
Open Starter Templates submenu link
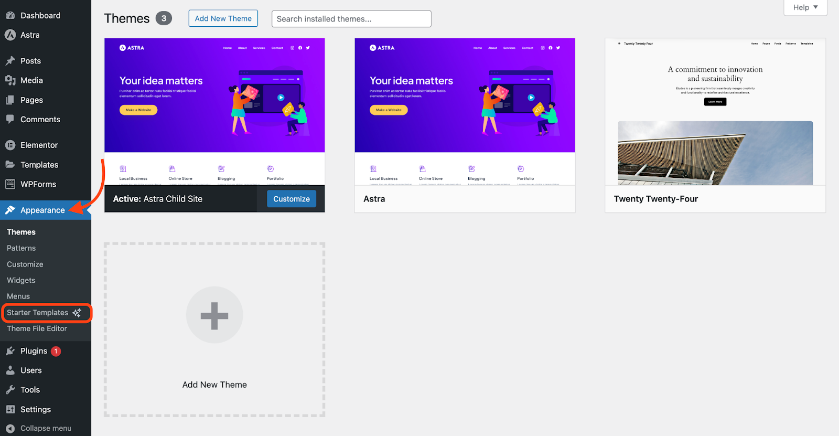(x=37, y=313)
